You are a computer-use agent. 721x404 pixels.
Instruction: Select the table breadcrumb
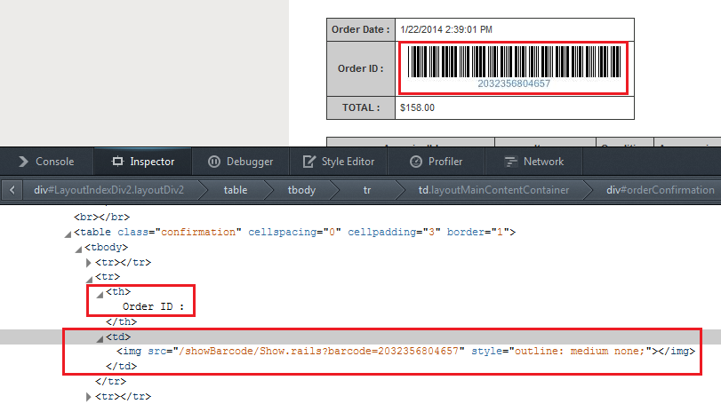tap(236, 190)
